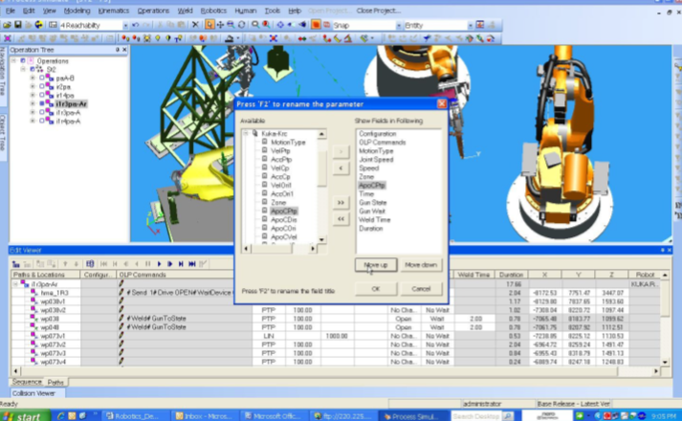Open the Robotics menu
682x421 pixels.
[212, 11]
